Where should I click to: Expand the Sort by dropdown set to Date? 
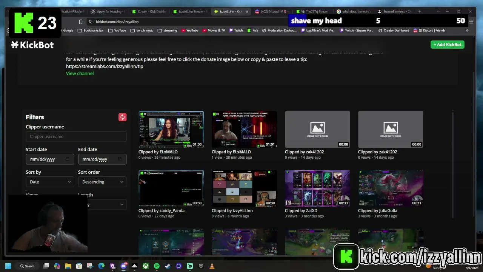[50, 182]
